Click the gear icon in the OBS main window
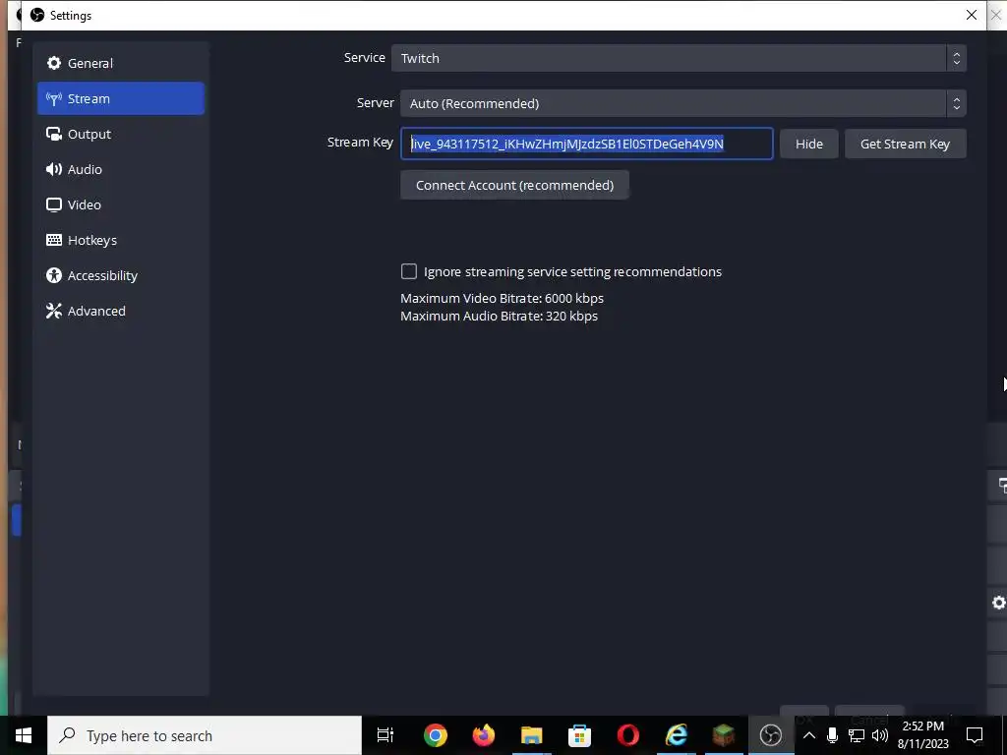 (x=998, y=603)
